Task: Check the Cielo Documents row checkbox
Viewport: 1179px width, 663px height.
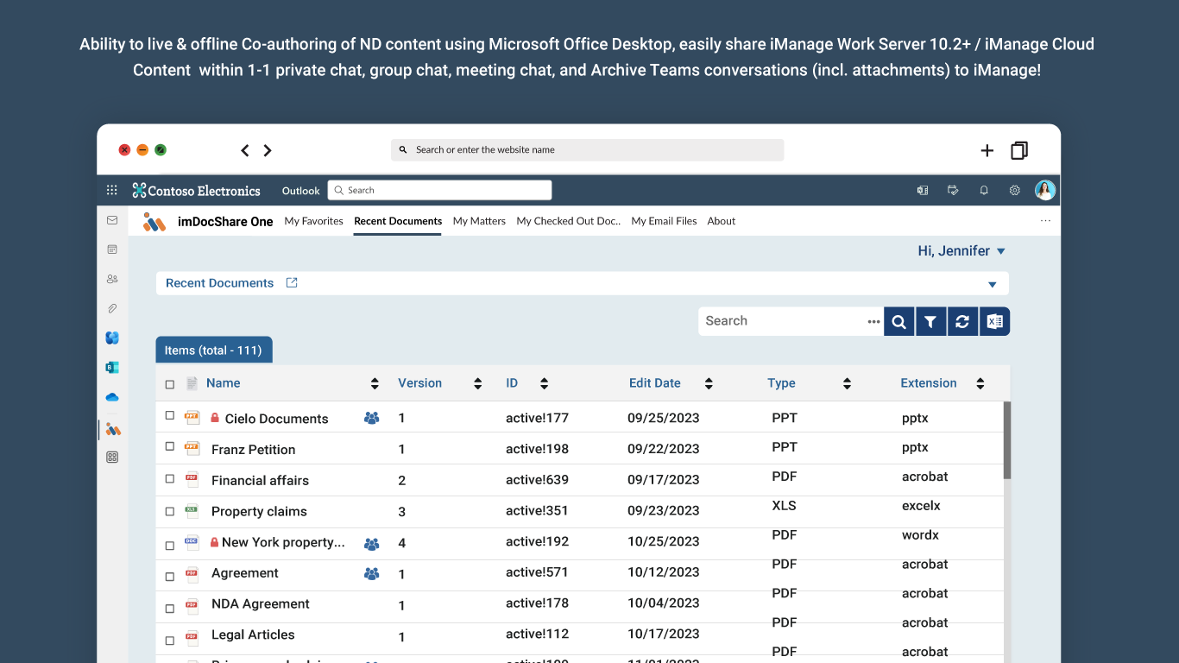Action: click(x=170, y=415)
